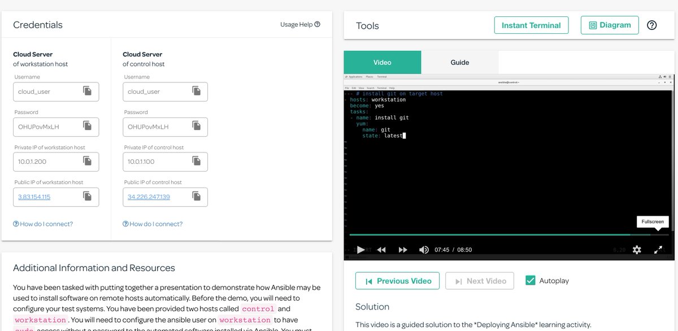Open control public IP link 34.226.247.139
Screen dimensions: 678x331
149,197
